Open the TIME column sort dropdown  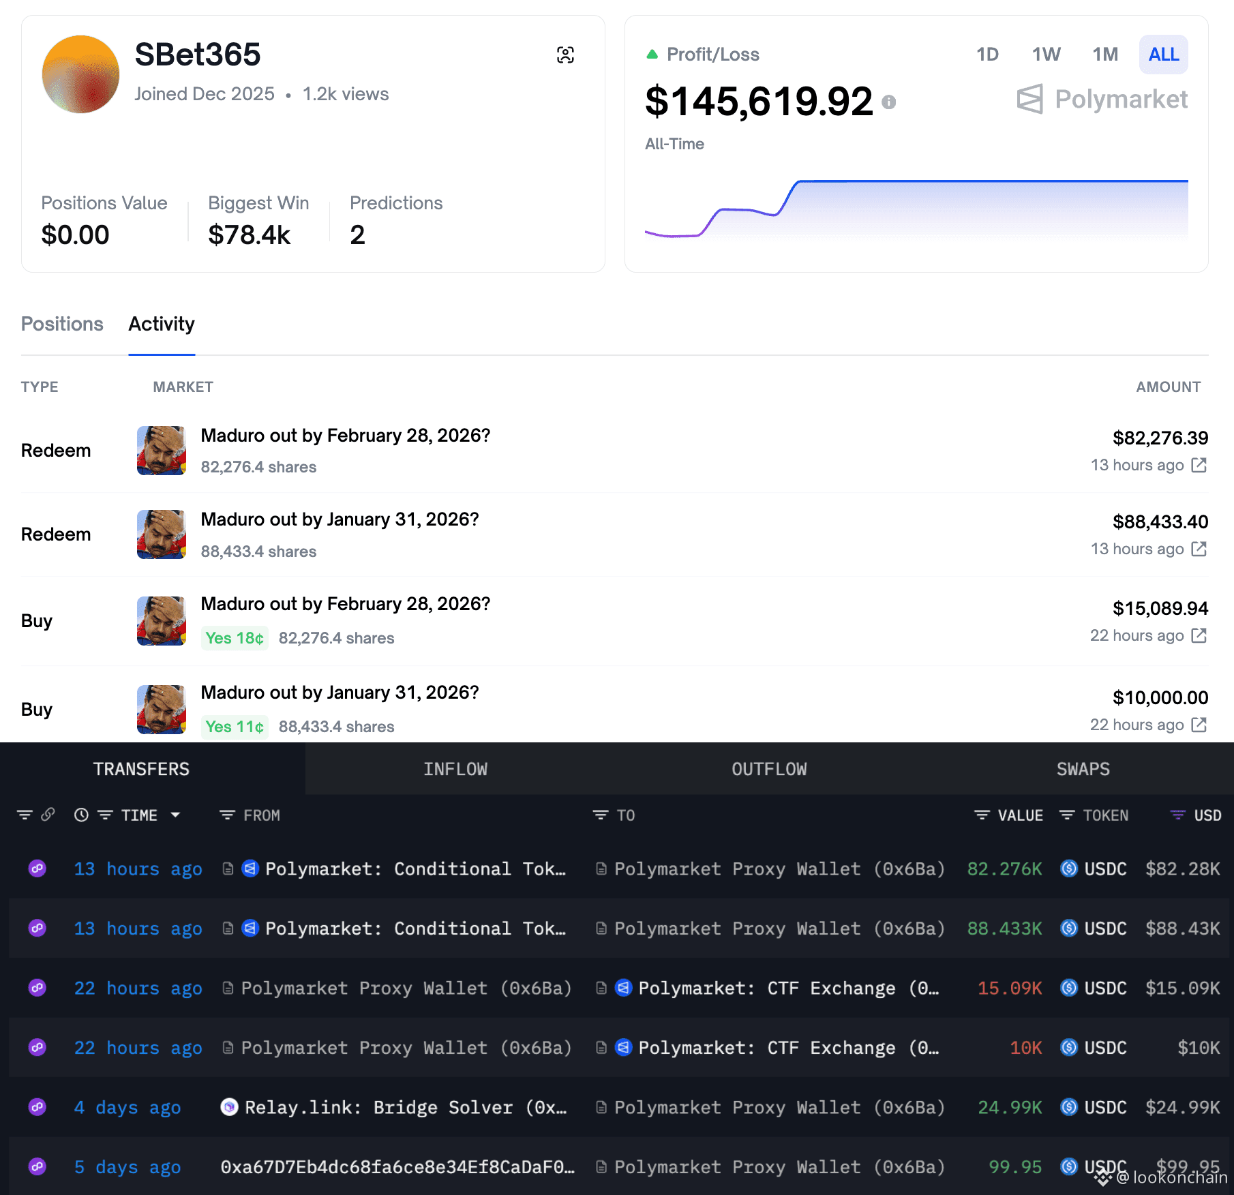tap(175, 815)
